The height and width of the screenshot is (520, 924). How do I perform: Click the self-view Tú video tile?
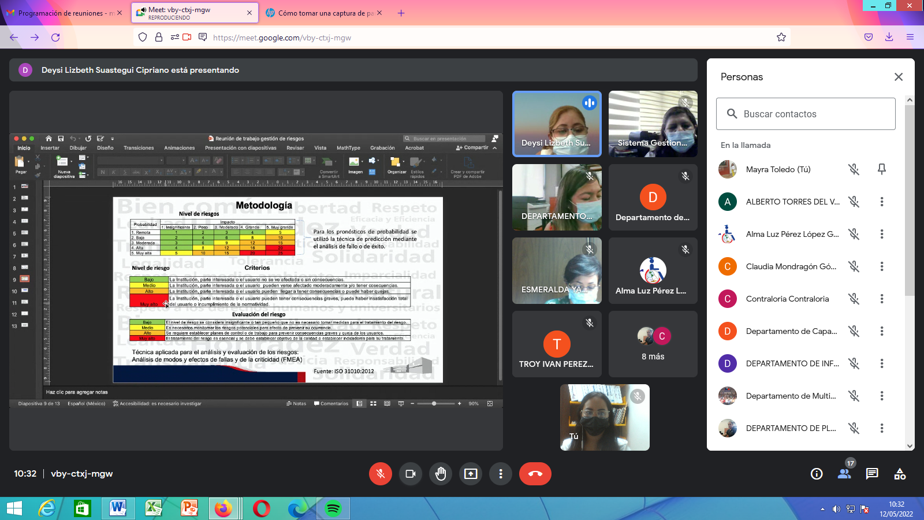[x=605, y=417]
